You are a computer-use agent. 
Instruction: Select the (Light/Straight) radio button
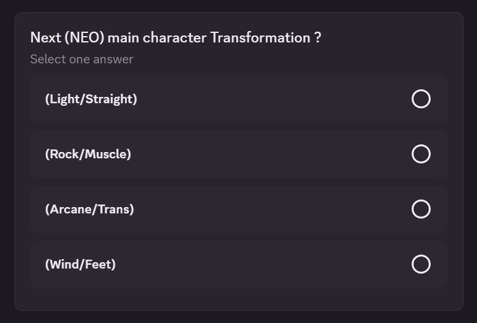click(x=421, y=99)
